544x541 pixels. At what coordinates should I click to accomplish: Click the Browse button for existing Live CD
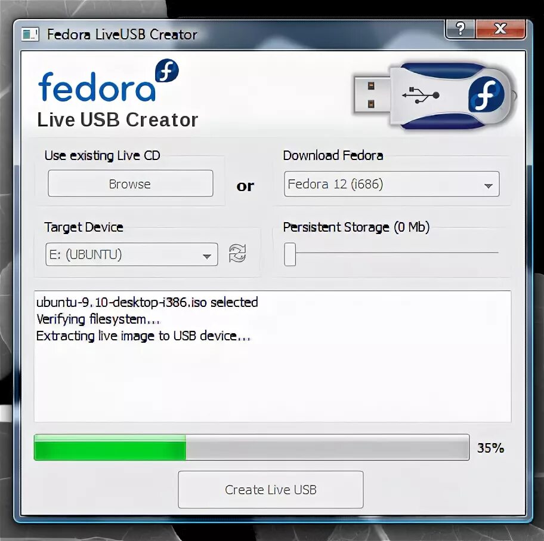point(131,183)
